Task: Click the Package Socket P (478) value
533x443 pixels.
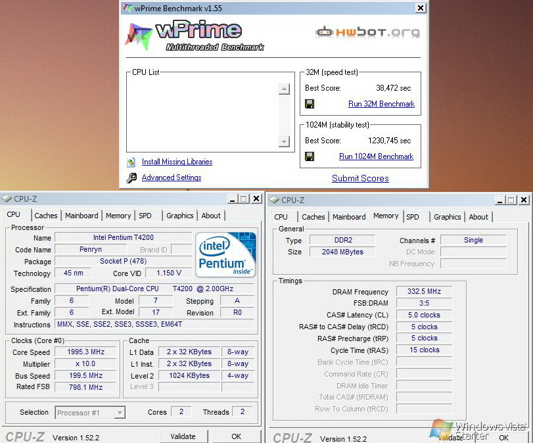Action: [x=124, y=261]
